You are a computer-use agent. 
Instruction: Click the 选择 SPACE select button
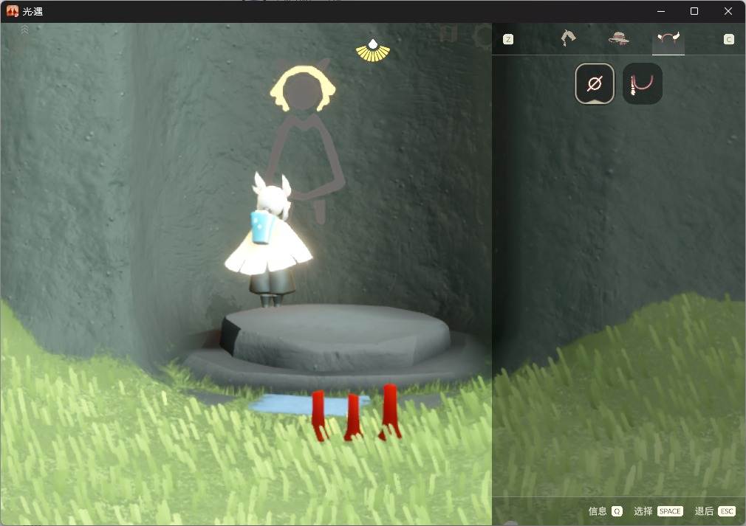click(x=658, y=511)
